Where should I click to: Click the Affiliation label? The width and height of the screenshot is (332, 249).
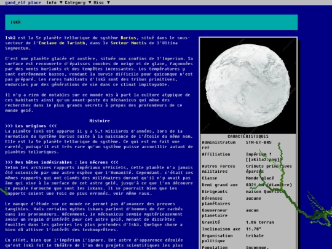click(x=216, y=154)
